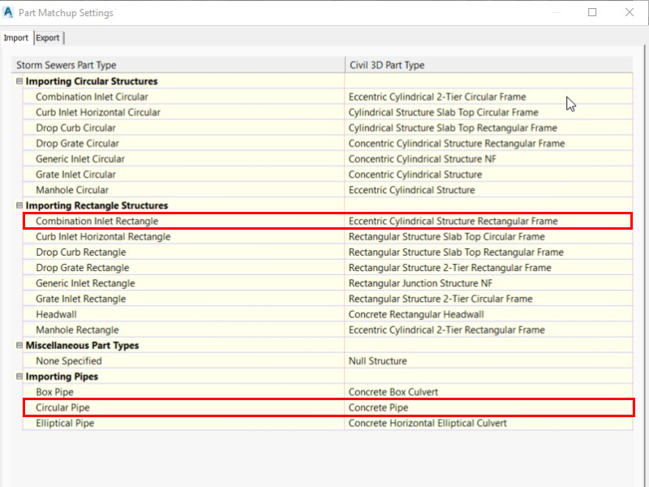This screenshot has height=487, width=649.
Task: Click the Concentric Cylindrical Structure NF value
Action: coord(422,159)
